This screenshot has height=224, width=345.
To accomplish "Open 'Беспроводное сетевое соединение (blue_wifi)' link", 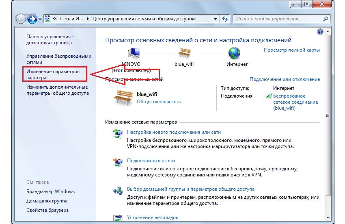I will click(295, 102).
